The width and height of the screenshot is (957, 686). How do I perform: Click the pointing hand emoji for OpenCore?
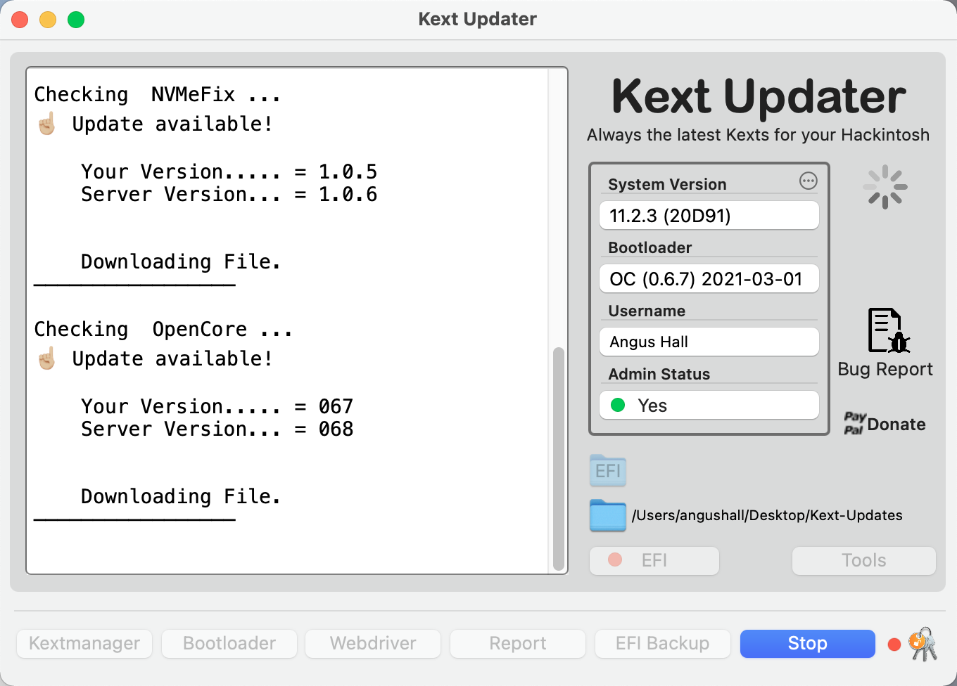[x=47, y=358]
